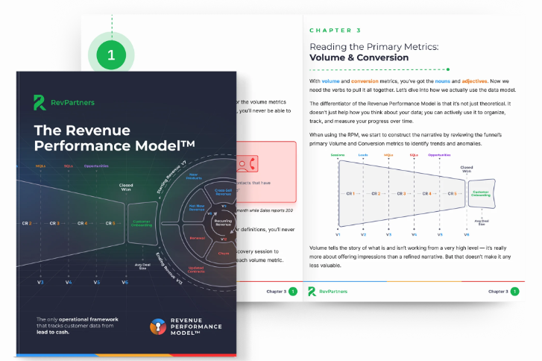The image size is (542, 361).
Task: Click the Renewal wheel segment
Action: pyautogui.click(x=198, y=238)
